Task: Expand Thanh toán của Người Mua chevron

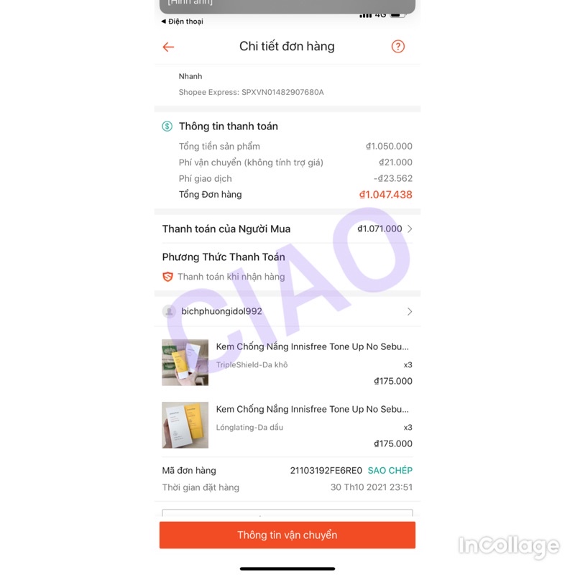Action: click(x=410, y=229)
